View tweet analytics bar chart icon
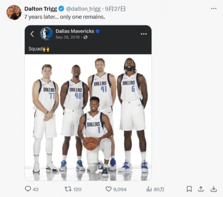 click(149, 189)
